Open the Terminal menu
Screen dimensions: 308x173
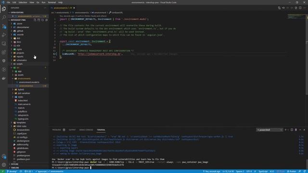coord(52,2)
